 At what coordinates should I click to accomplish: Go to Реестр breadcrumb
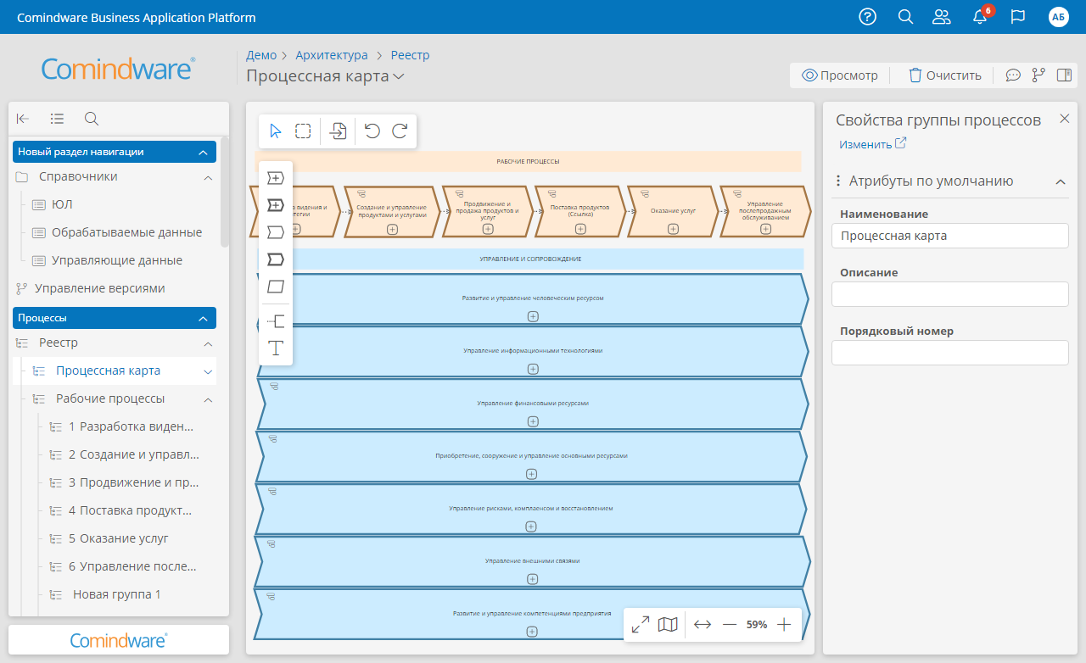[411, 55]
